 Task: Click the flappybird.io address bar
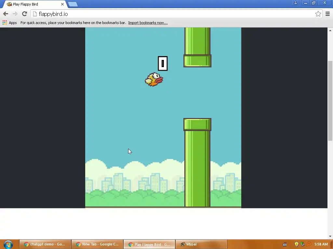[176, 14]
